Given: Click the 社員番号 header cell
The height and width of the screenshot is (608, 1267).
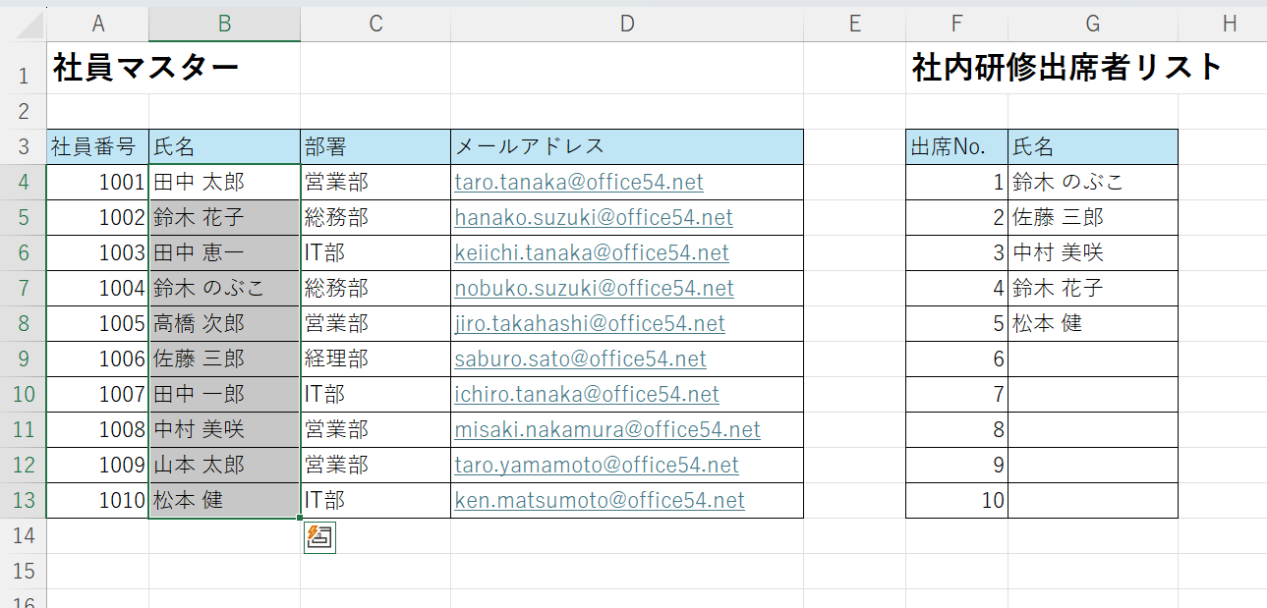Looking at the screenshot, I should [x=97, y=147].
